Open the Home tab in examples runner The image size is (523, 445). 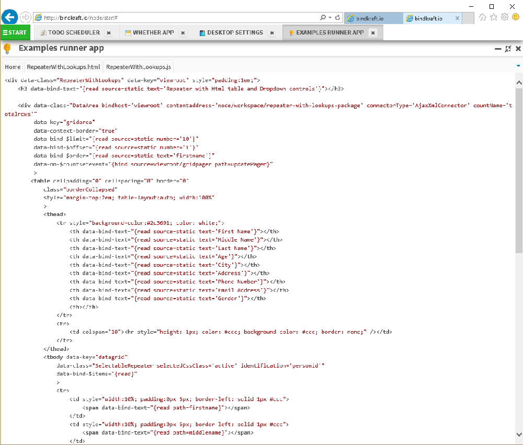[x=13, y=67]
